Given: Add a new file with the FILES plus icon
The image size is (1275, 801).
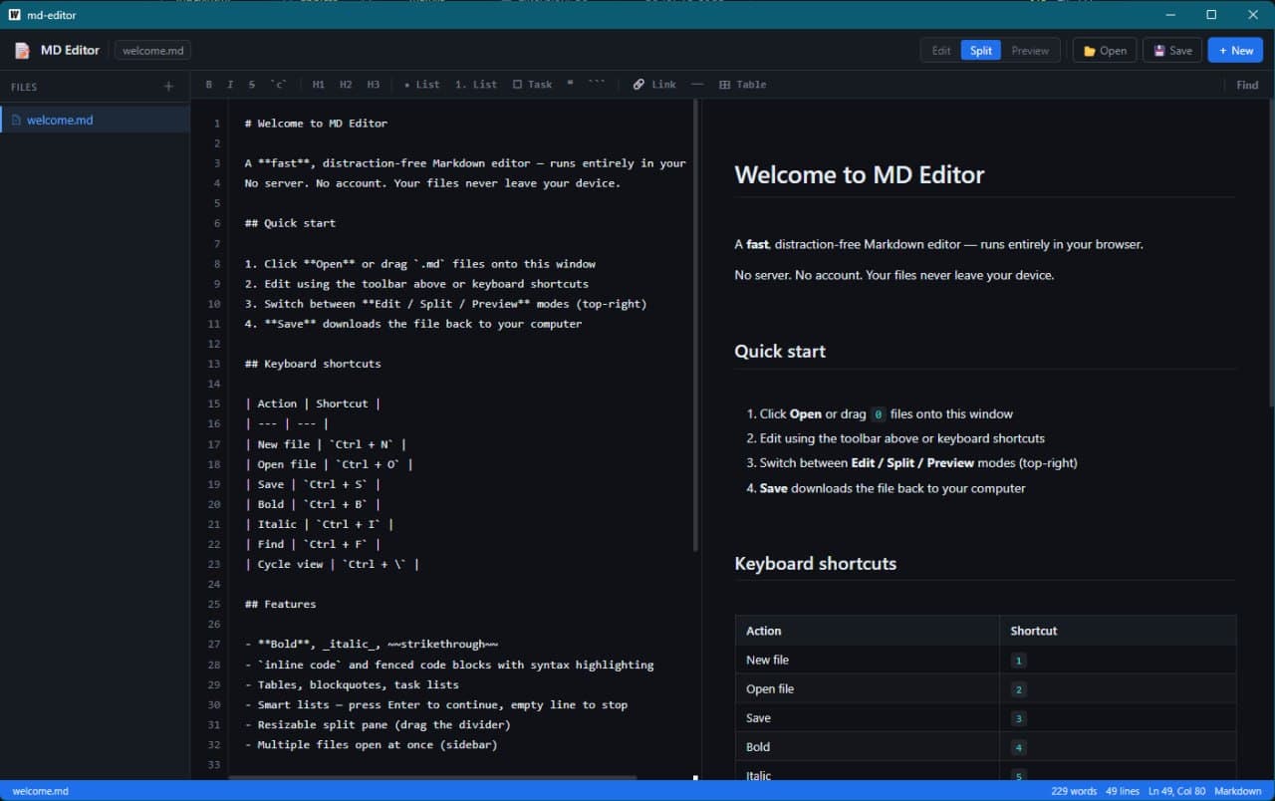Looking at the screenshot, I should [x=168, y=87].
